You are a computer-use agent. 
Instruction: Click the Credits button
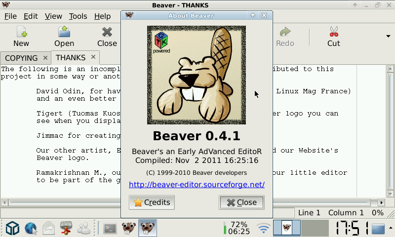152,202
